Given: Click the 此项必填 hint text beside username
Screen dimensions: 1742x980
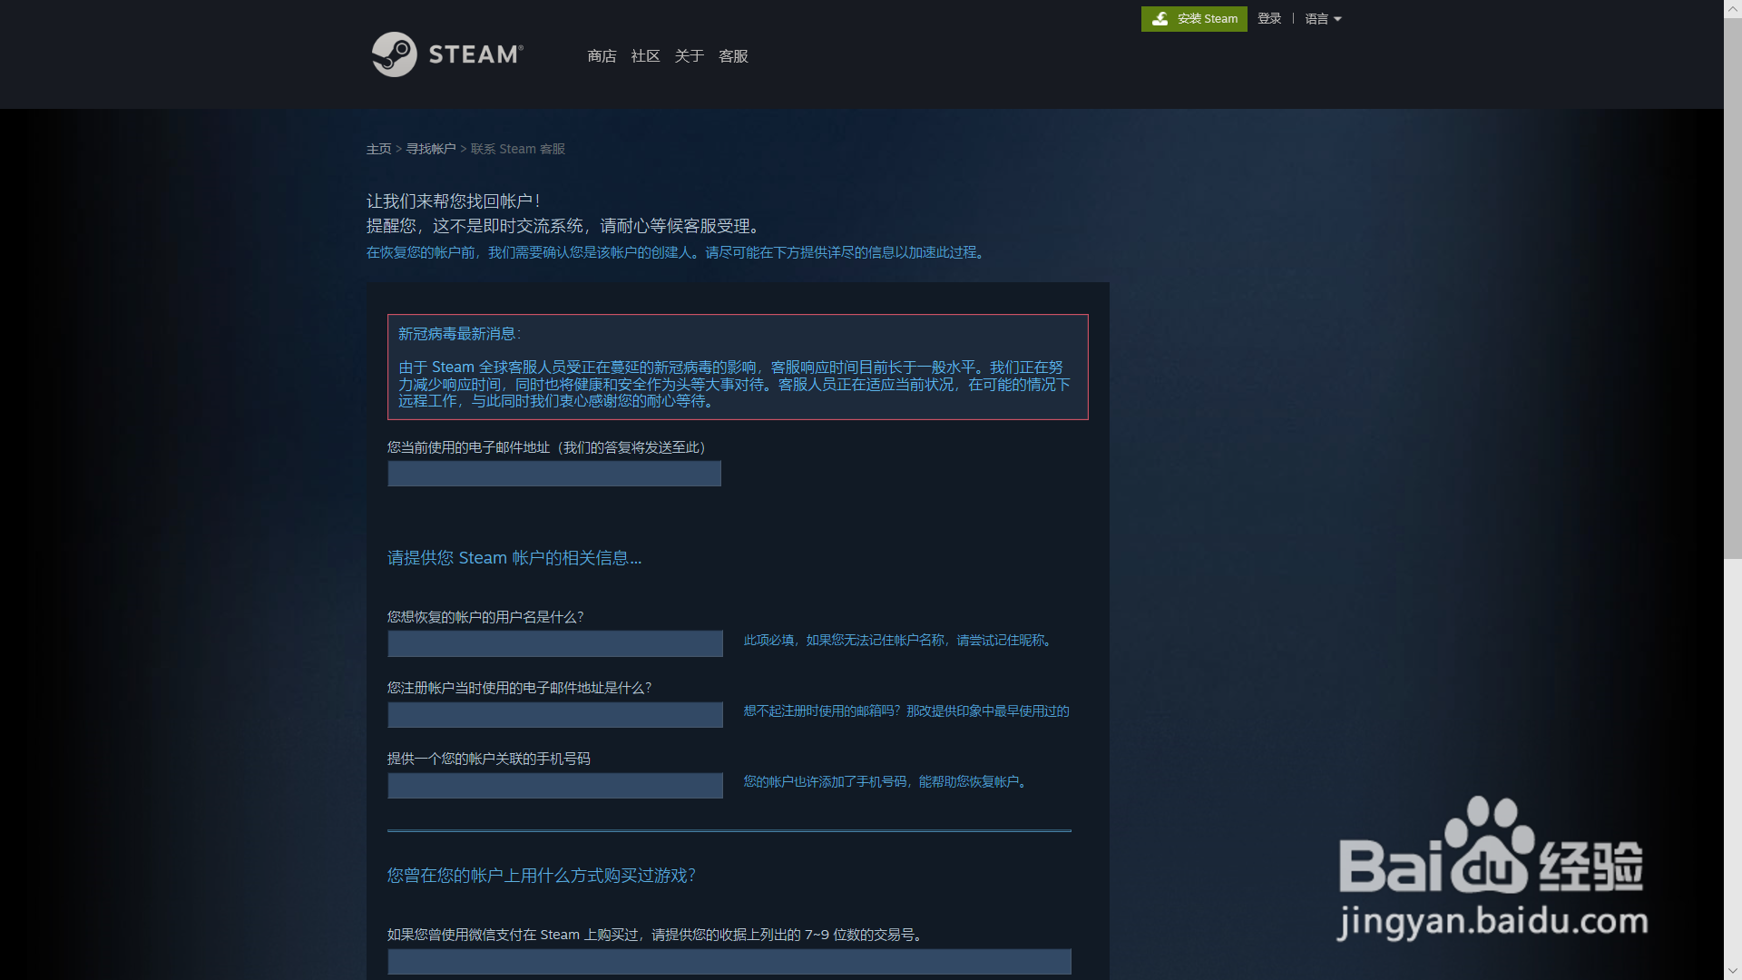Looking at the screenshot, I should tap(900, 641).
